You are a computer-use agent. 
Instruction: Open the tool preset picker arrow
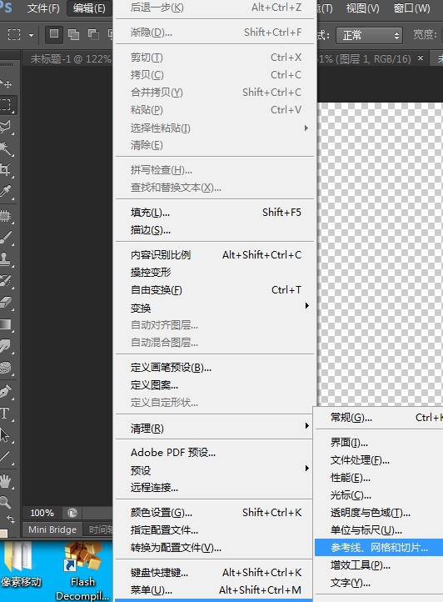coord(31,35)
